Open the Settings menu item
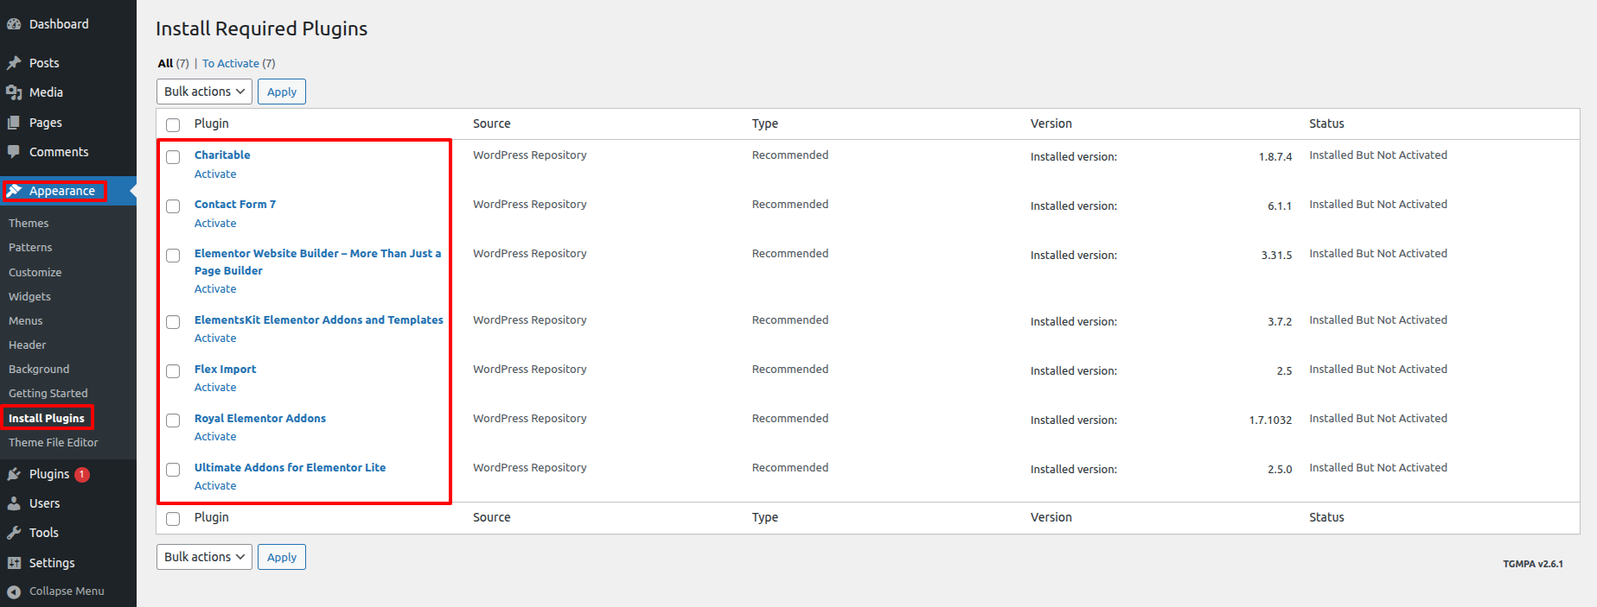Viewport: 1597px width, 607px height. click(x=52, y=563)
